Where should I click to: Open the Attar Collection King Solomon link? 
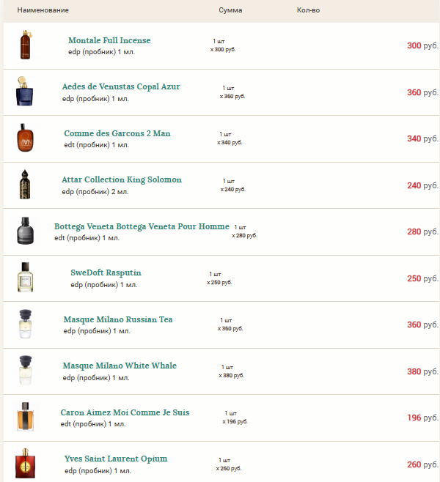(122, 179)
